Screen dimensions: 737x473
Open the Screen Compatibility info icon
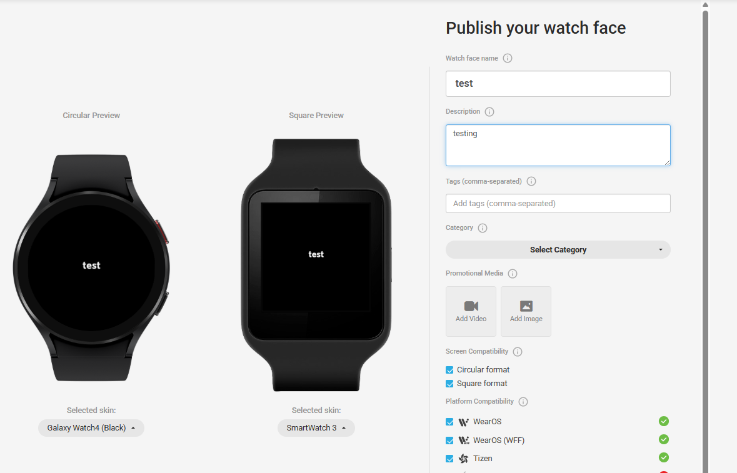click(518, 352)
